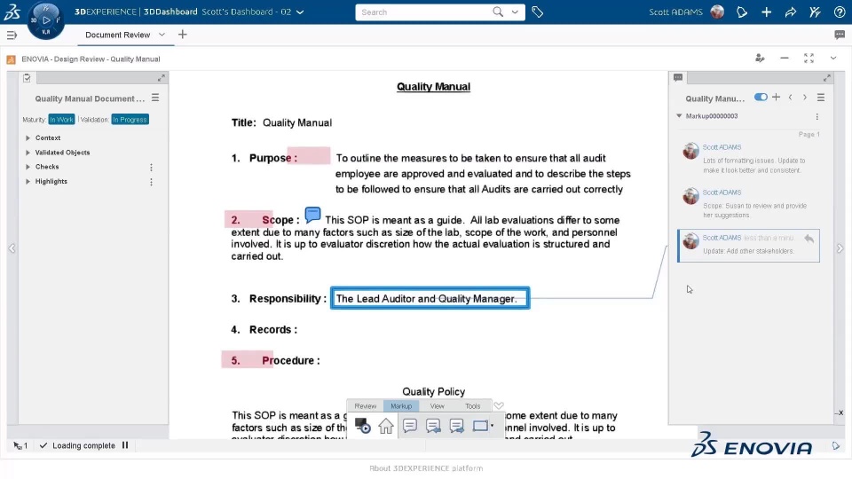The image size is (852, 479).
Task: Click the 'In Work' maturity badge
Action: [61, 120]
